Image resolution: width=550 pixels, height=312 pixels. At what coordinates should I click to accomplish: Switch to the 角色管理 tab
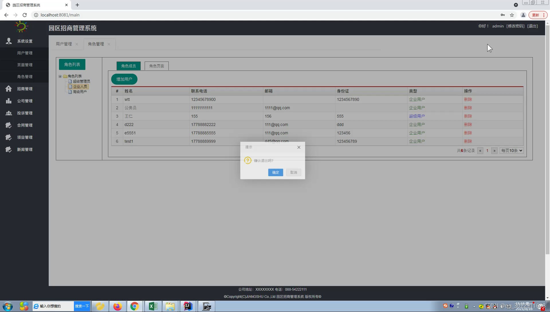pyautogui.click(x=96, y=44)
